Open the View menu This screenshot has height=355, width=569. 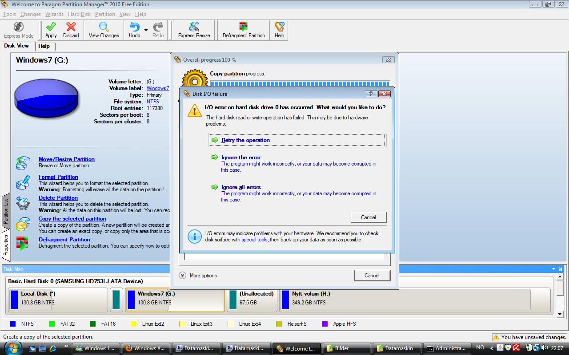coord(125,14)
